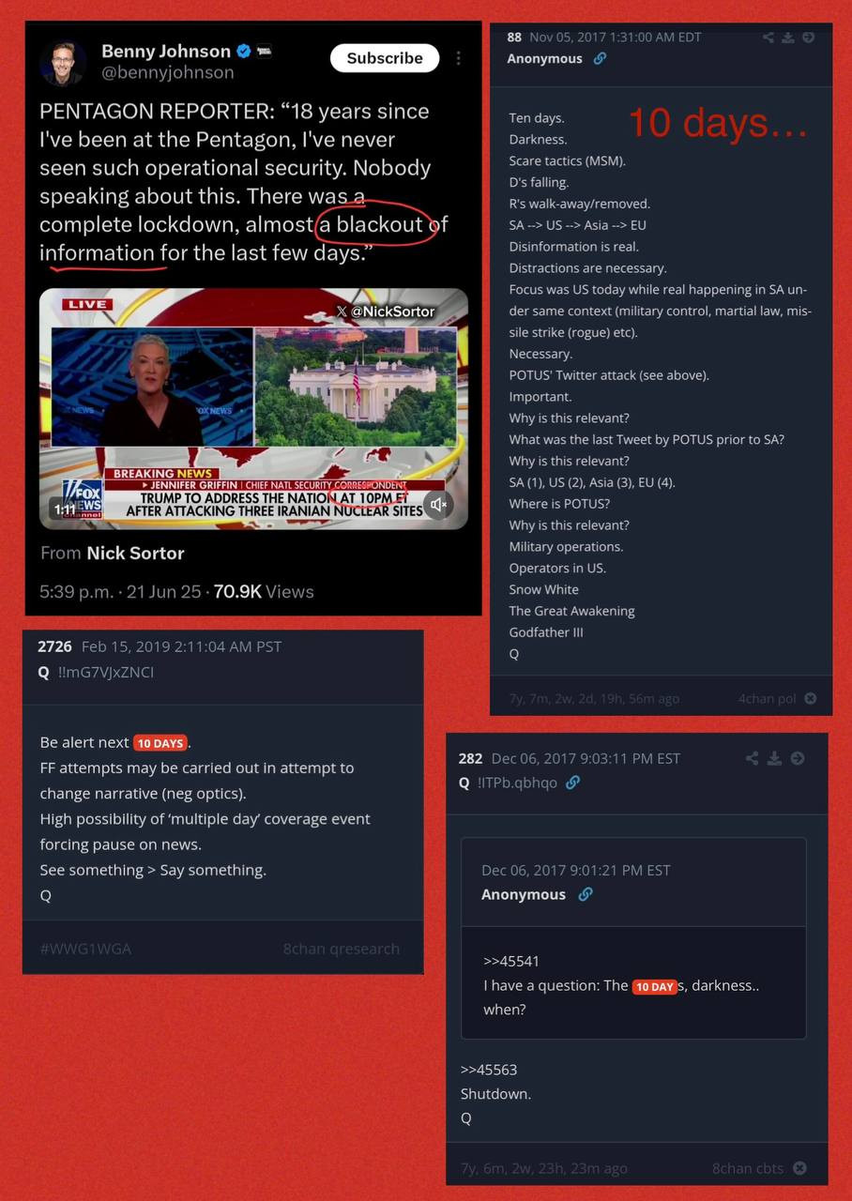Click the download icon on post 282
852x1201 pixels.
pos(775,758)
